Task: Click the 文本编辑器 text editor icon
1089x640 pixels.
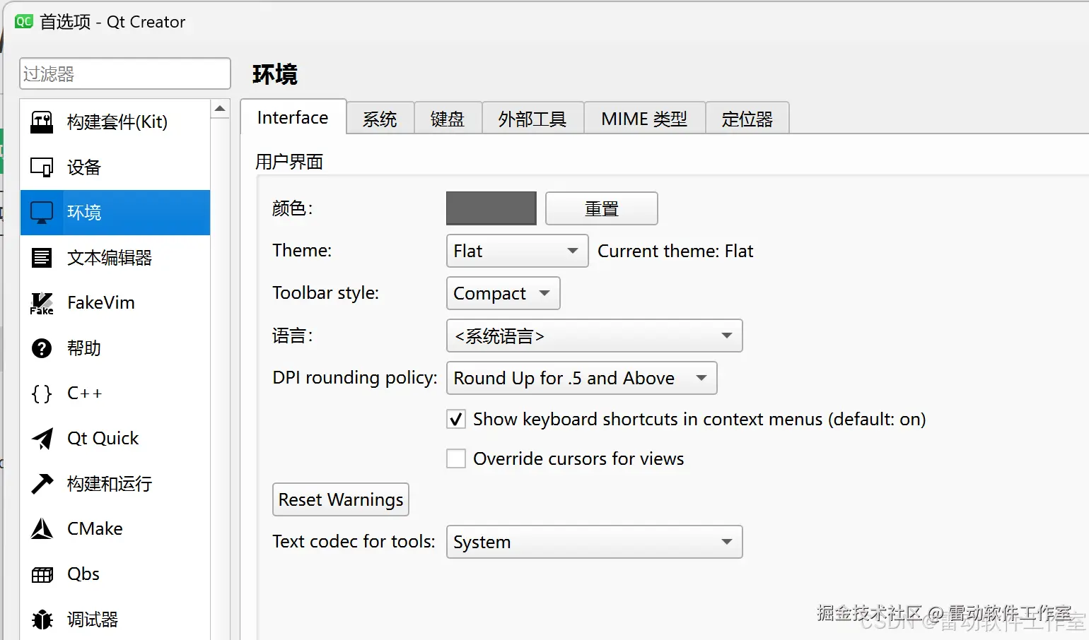Action: 42,258
